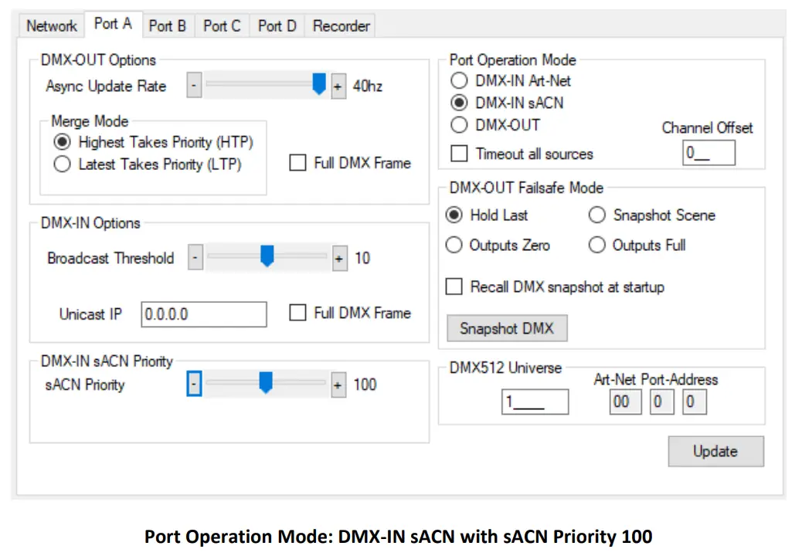Viewport: 802px width, 556px height.
Task: Check Full DMX Frame in DMX-IN Options
Action: (297, 313)
